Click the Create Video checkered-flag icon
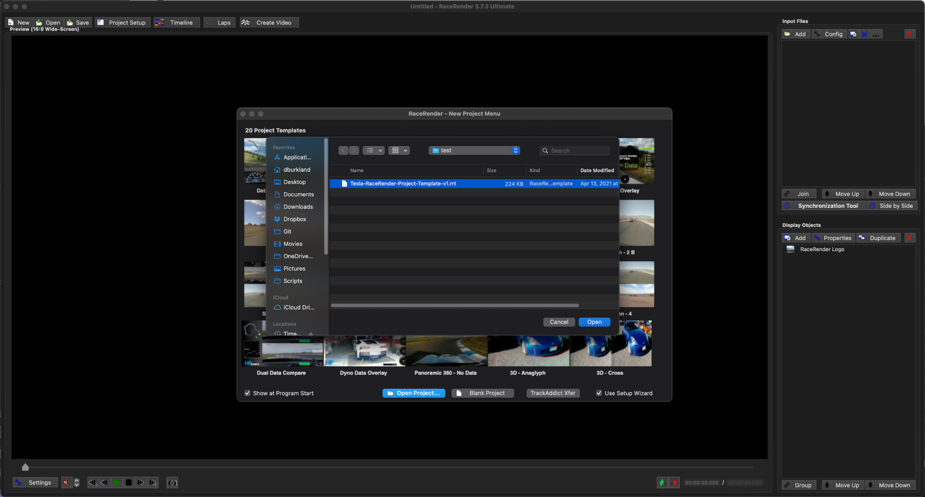 [x=245, y=22]
